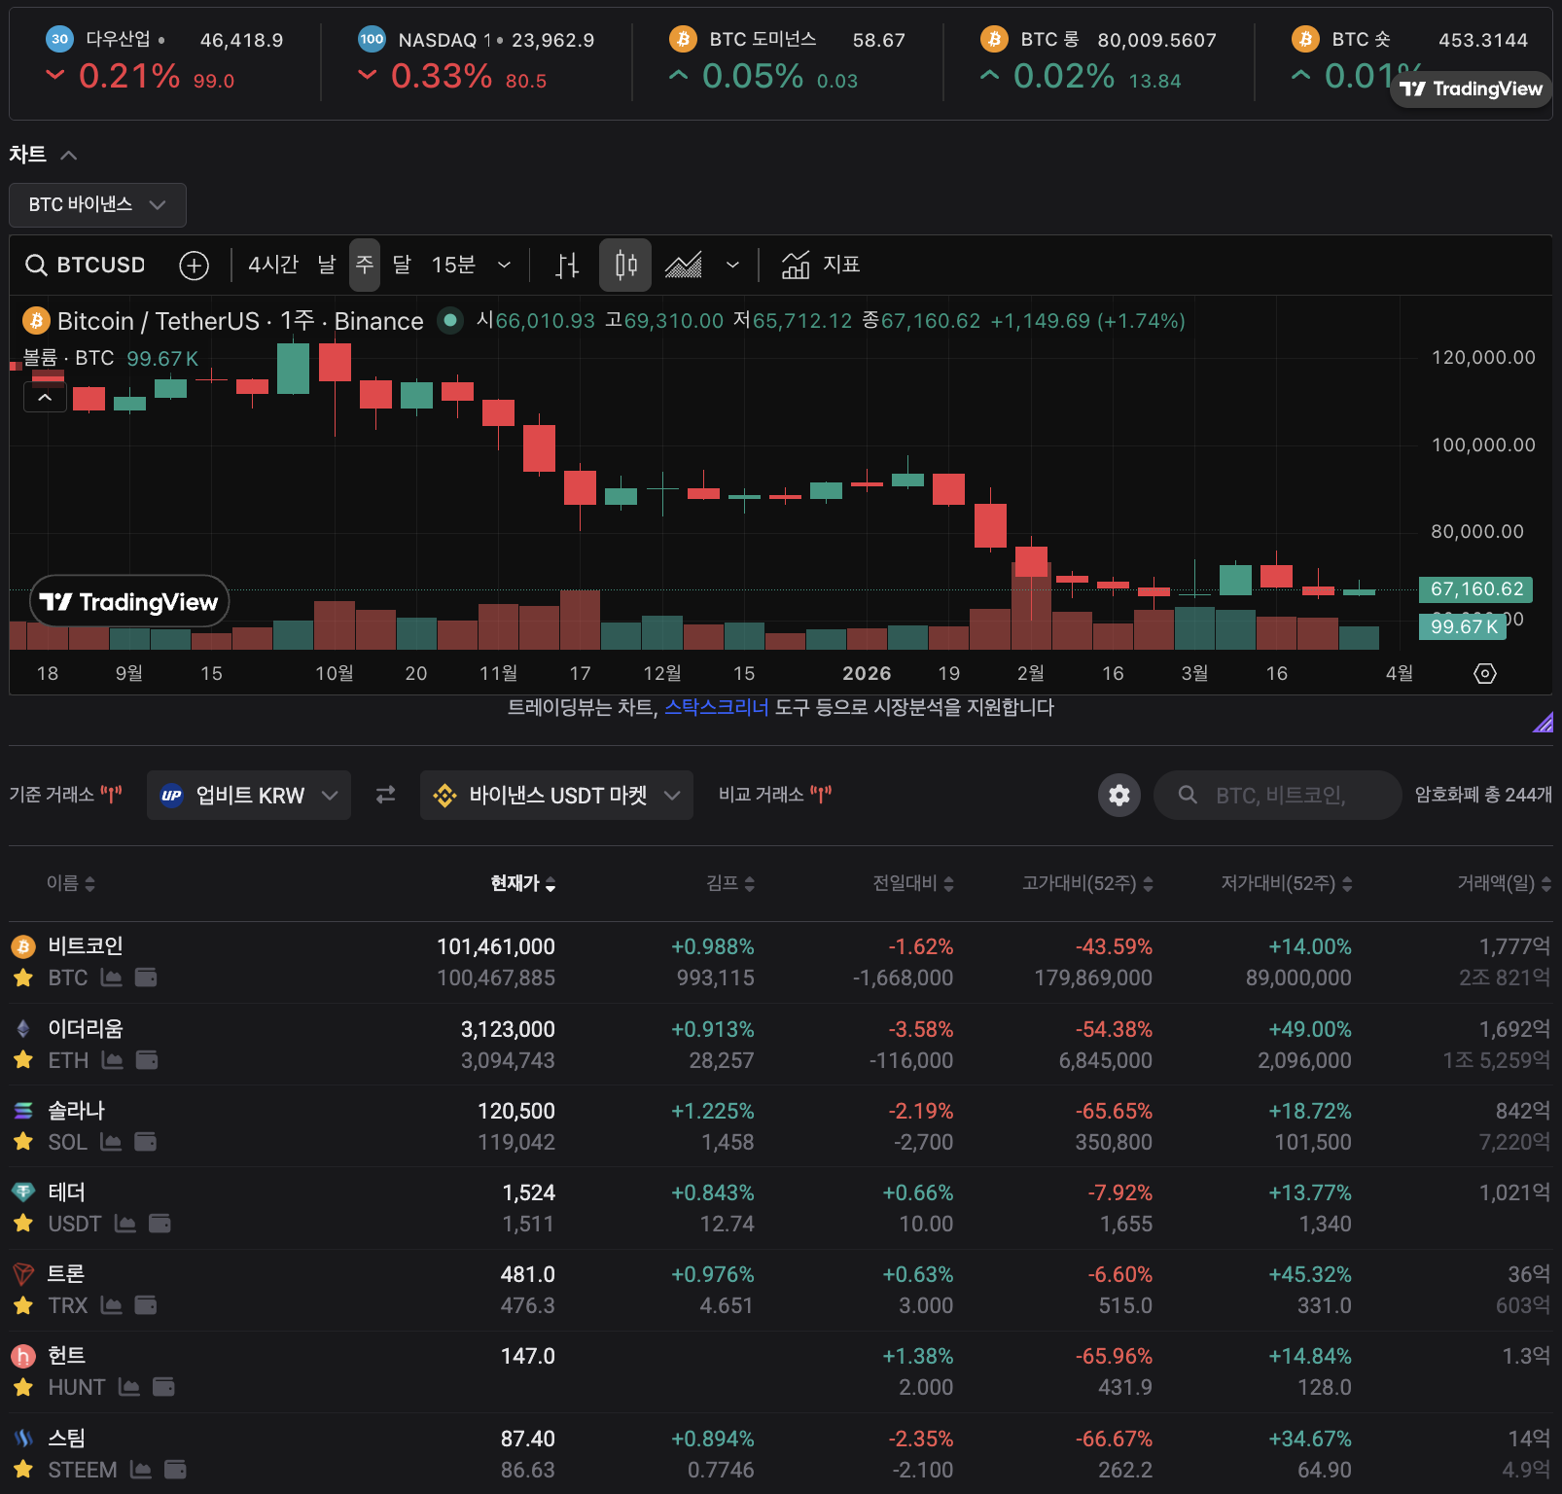Open the wallet icon for ETH row

click(147, 1060)
